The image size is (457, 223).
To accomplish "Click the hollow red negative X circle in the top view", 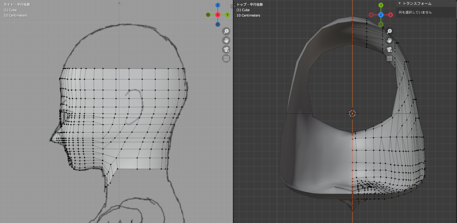I will [x=371, y=15].
